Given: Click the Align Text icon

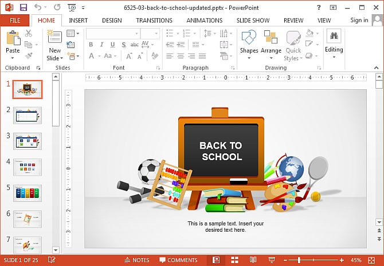Looking at the screenshot, I should (224, 45).
